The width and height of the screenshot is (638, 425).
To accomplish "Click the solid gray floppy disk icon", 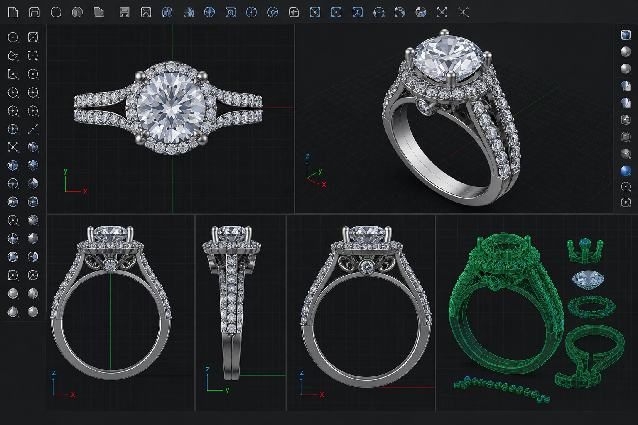I will [124, 12].
